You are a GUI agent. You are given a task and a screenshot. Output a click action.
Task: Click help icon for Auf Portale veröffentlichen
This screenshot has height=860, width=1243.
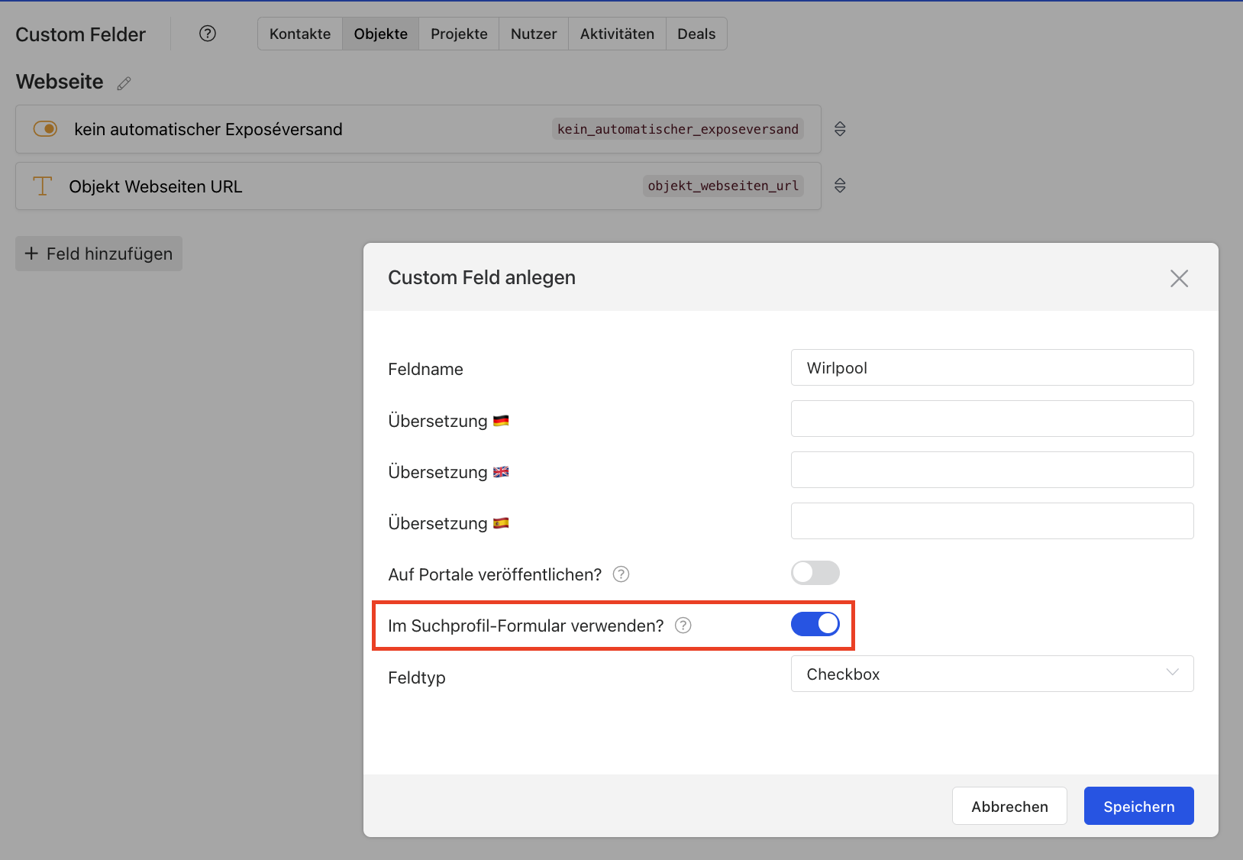point(621,574)
